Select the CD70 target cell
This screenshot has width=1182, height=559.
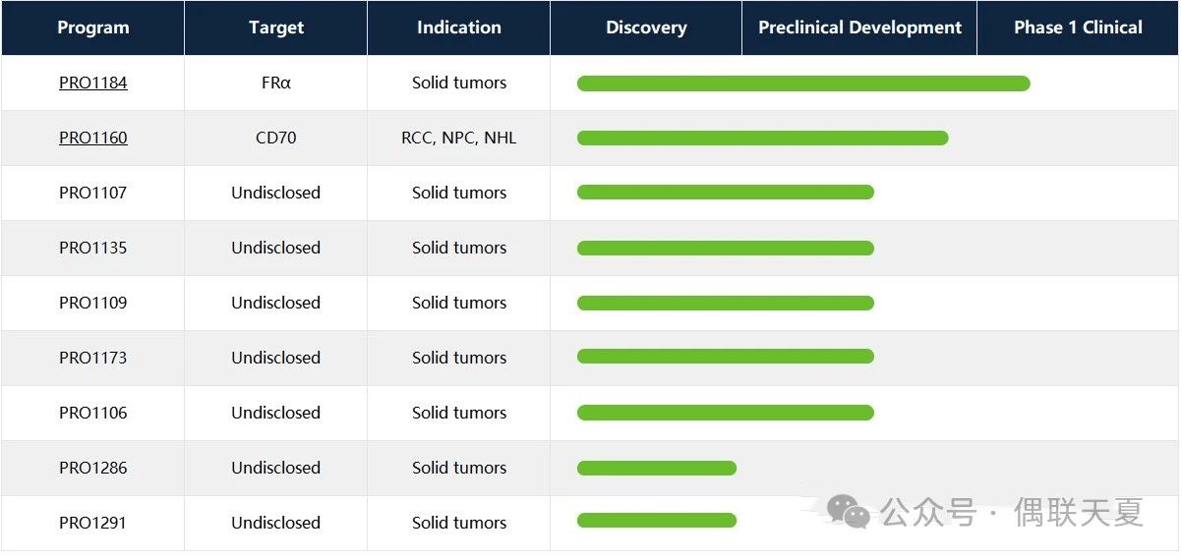tap(276, 139)
